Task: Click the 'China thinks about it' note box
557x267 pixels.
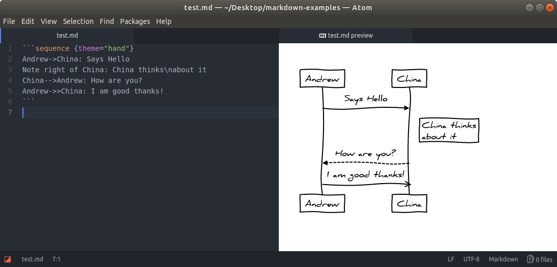Action: click(449, 130)
